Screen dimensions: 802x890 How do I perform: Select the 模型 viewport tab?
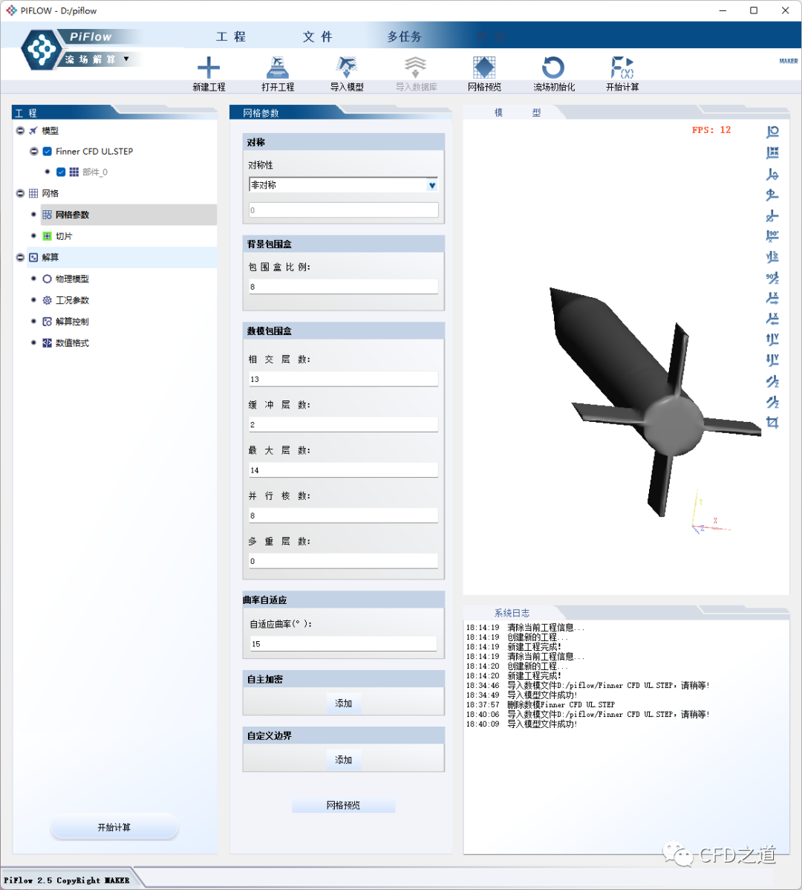point(518,112)
